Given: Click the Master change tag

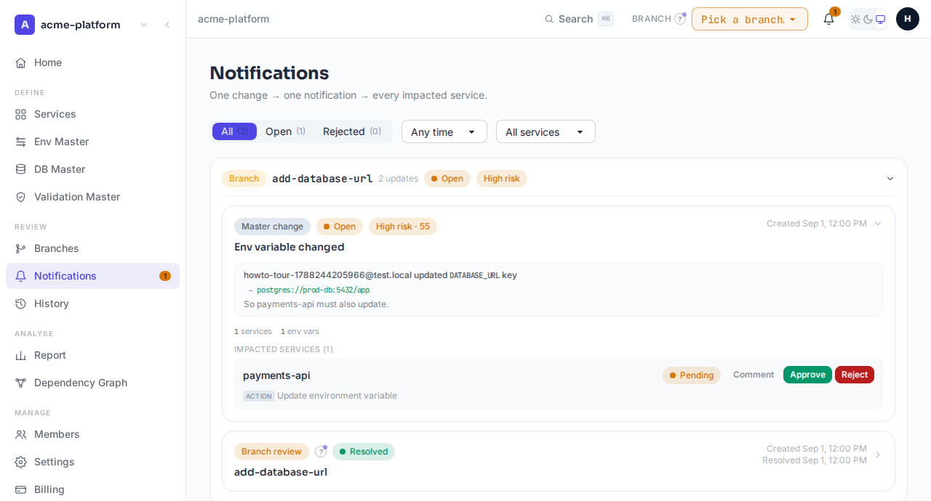Looking at the screenshot, I should pos(272,227).
